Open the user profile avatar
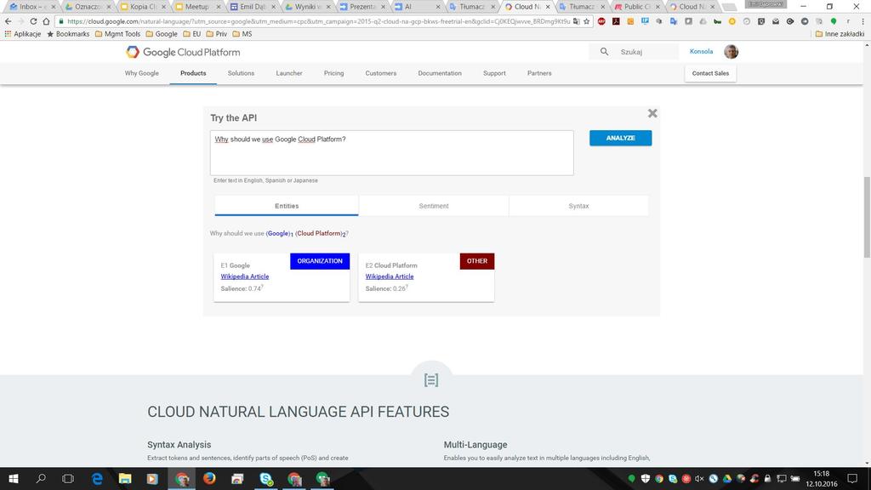This screenshot has width=871, height=490. [731, 52]
